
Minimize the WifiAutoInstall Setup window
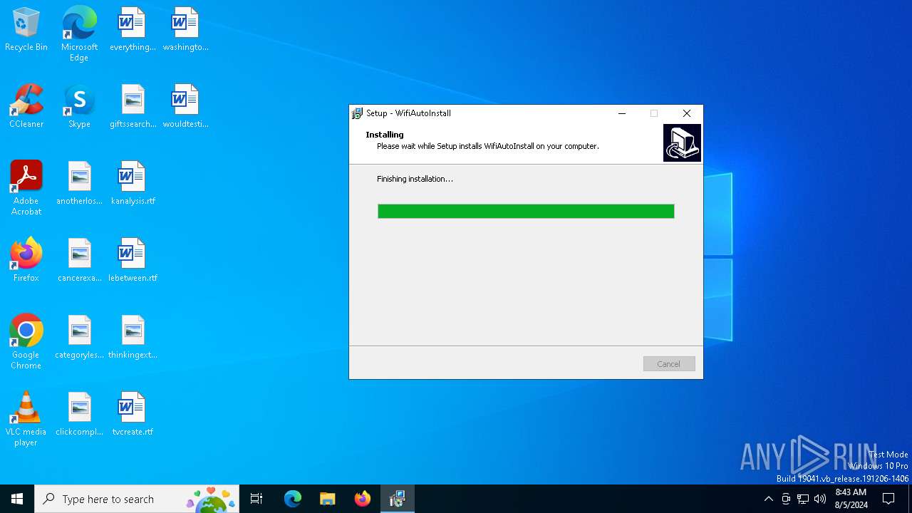click(x=622, y=113)
